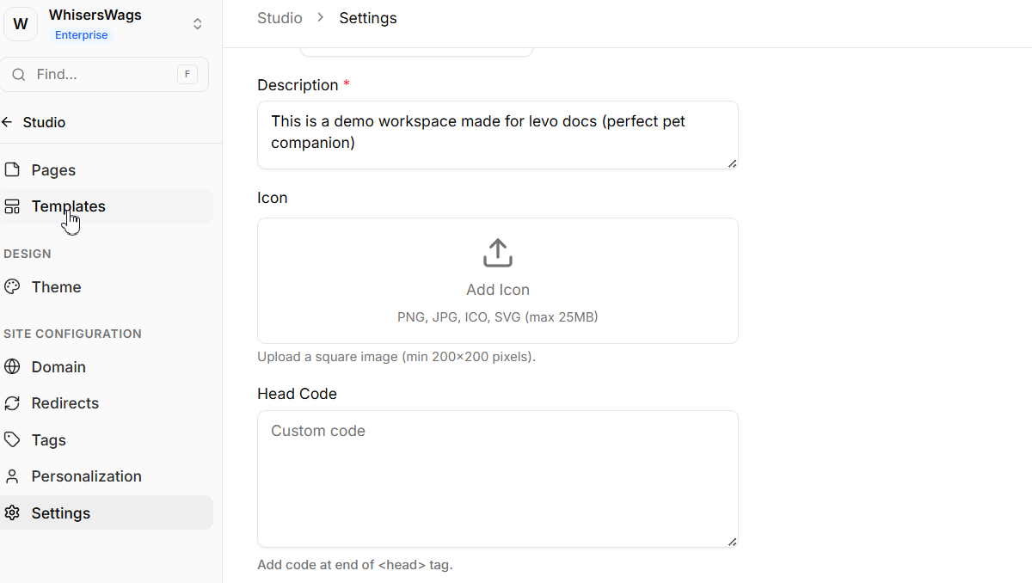The height and width of the screenshot is (583, 1032).
Task: Click the Redirects arrows icon
Action: tap(12, 403)
